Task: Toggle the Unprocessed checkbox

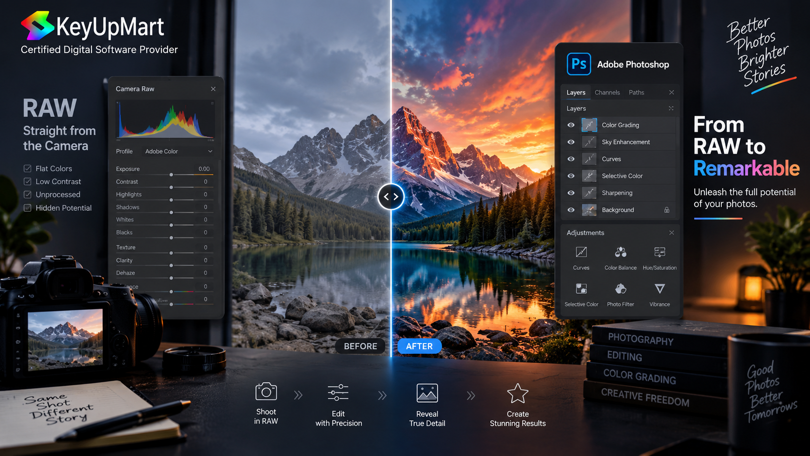Action: pos(28,194)
